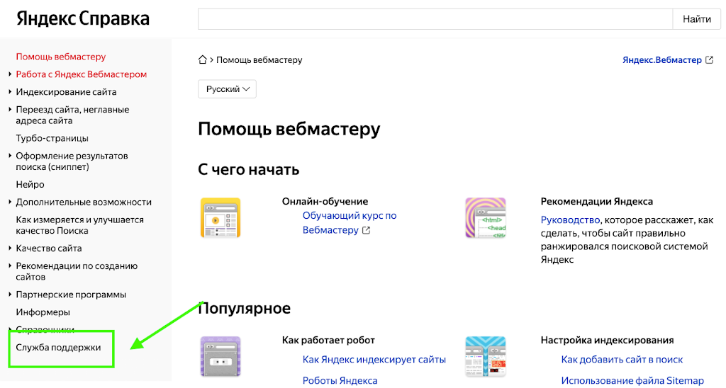Follow the Руководство link
This screenshot has width=726, height=388.
click(571, 220)
